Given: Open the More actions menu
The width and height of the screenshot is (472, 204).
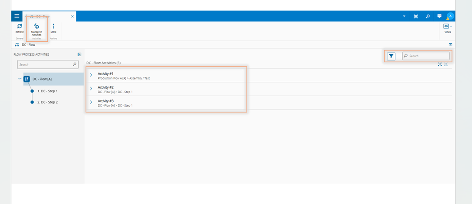Looking at the screenshot, I should 53,28.
